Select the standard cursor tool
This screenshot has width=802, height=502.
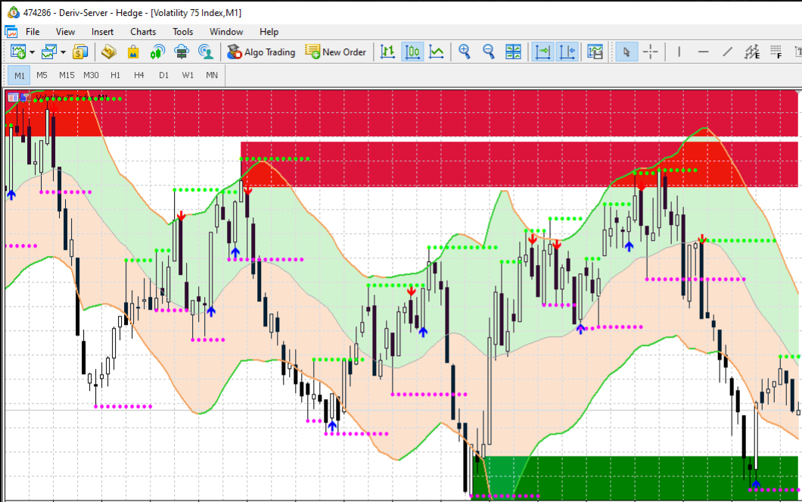click(626, 51)
